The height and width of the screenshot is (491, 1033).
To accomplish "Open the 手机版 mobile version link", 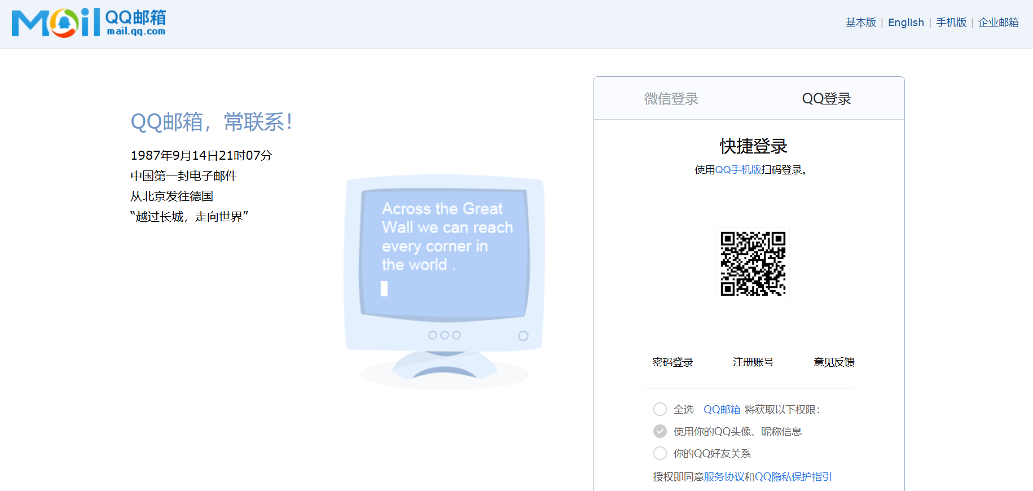I will click(x=951, y=23).
